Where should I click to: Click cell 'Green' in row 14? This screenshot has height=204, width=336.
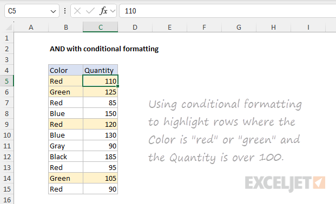[66, 178]
